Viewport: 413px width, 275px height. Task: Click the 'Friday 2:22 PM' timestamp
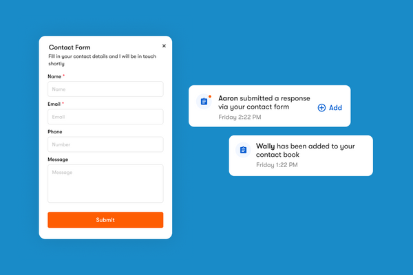[240, 117]
